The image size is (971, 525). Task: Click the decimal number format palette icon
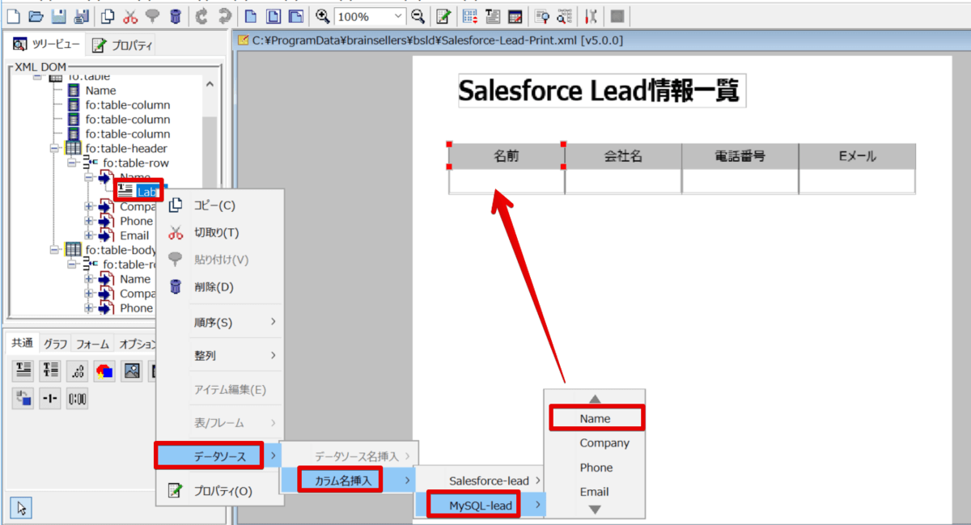[x=78, y=370]
